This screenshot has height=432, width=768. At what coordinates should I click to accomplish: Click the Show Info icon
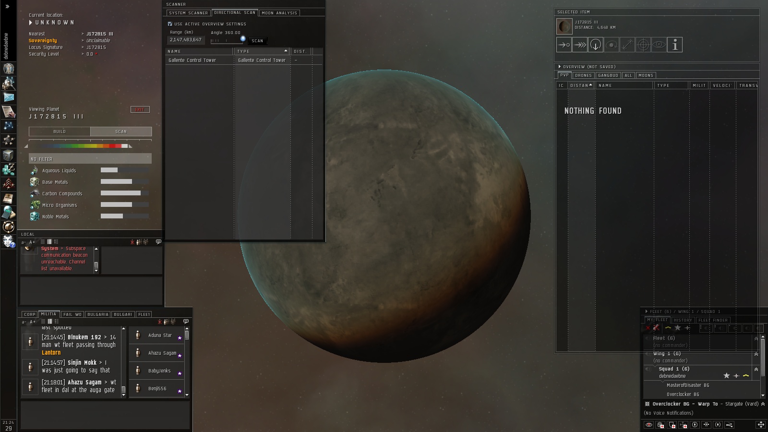click(x=675, y=45)
